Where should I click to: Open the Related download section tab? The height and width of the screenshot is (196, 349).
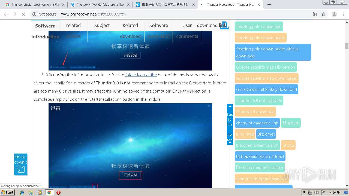click(130, 31)
